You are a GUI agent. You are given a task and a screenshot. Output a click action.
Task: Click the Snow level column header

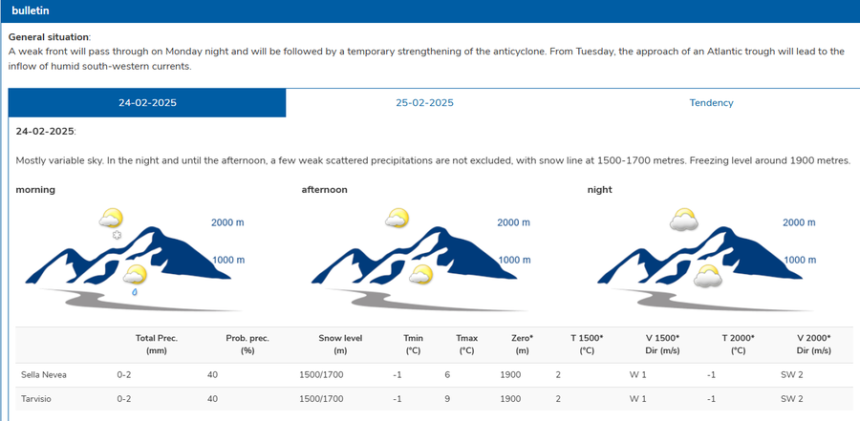340,345
